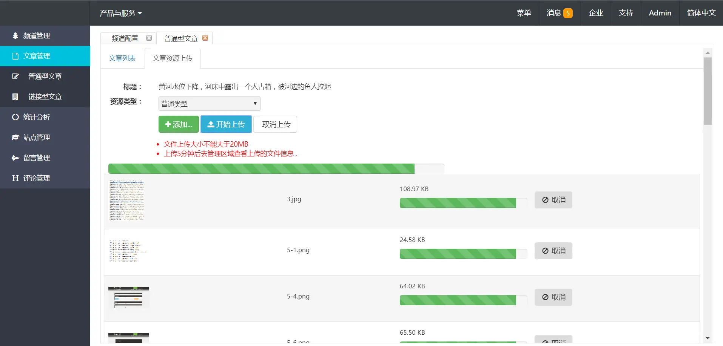
Task: Click the 3.jpg thumbnail
Action: [x=126, y=200]
